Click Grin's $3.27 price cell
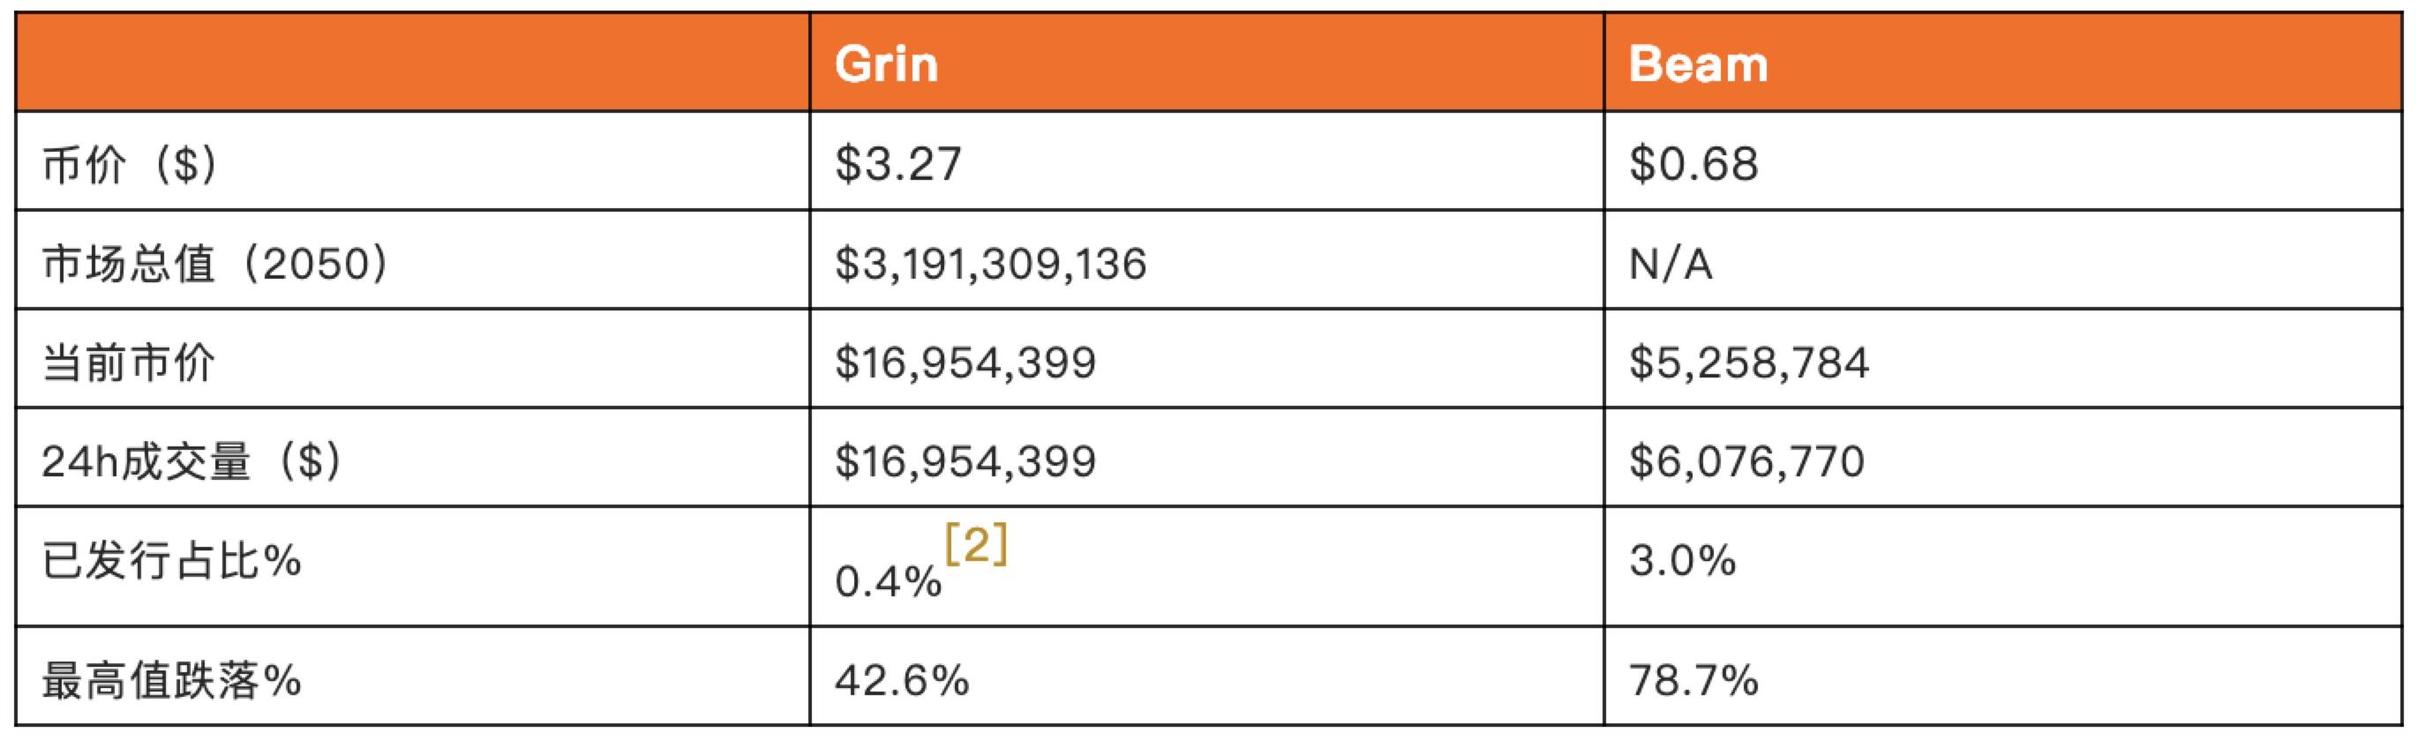The height and width of the screenshot is (741, 2418). coord(898,164)
